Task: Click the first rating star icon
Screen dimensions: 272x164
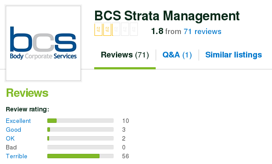Action: 98,29
